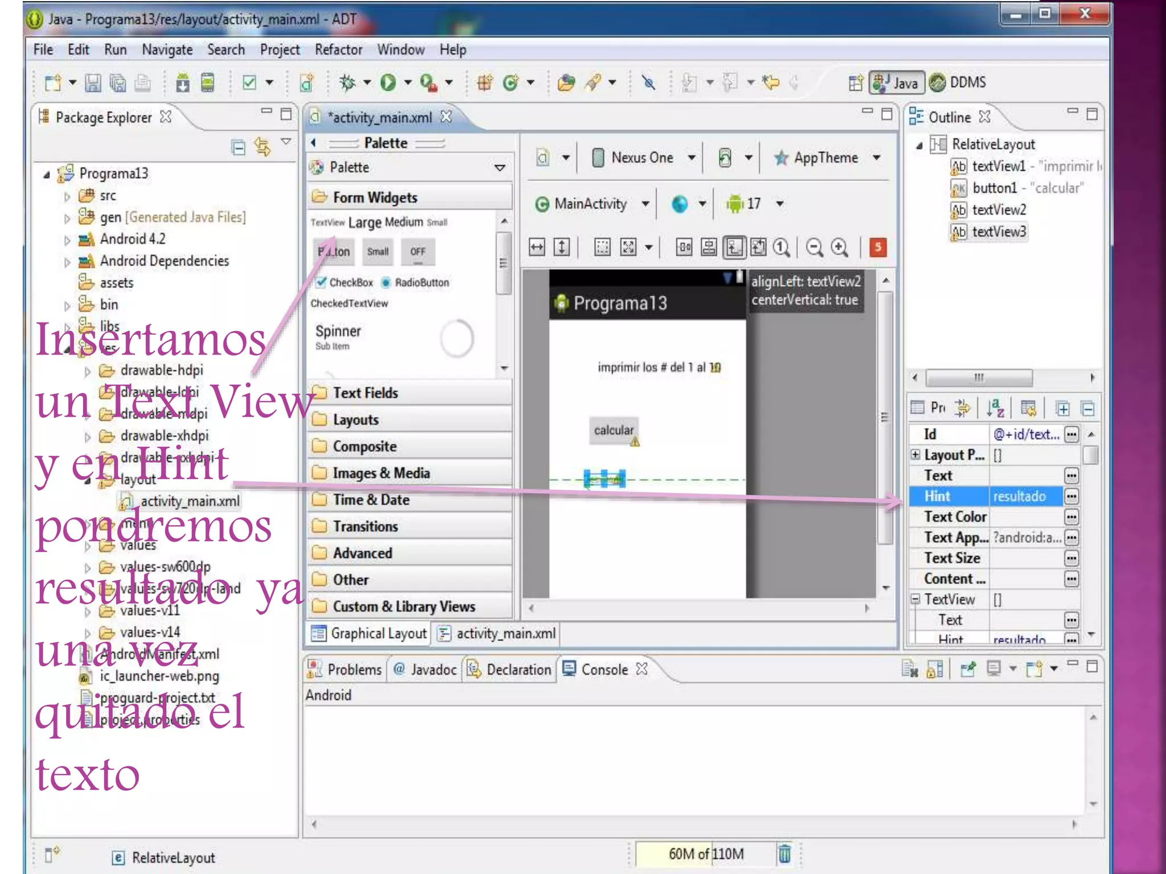Open the Refactor menu
Viewport: 1166px width, 874px height.
(338, 50)
